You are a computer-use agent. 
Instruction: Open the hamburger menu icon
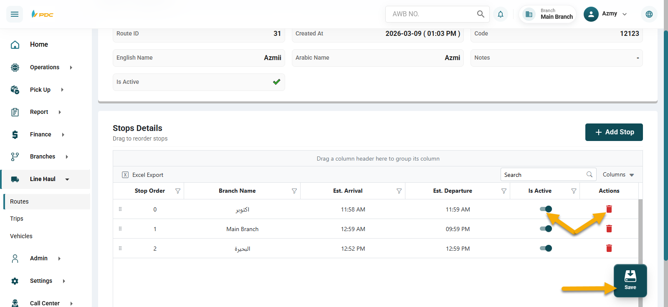point(15,14)
